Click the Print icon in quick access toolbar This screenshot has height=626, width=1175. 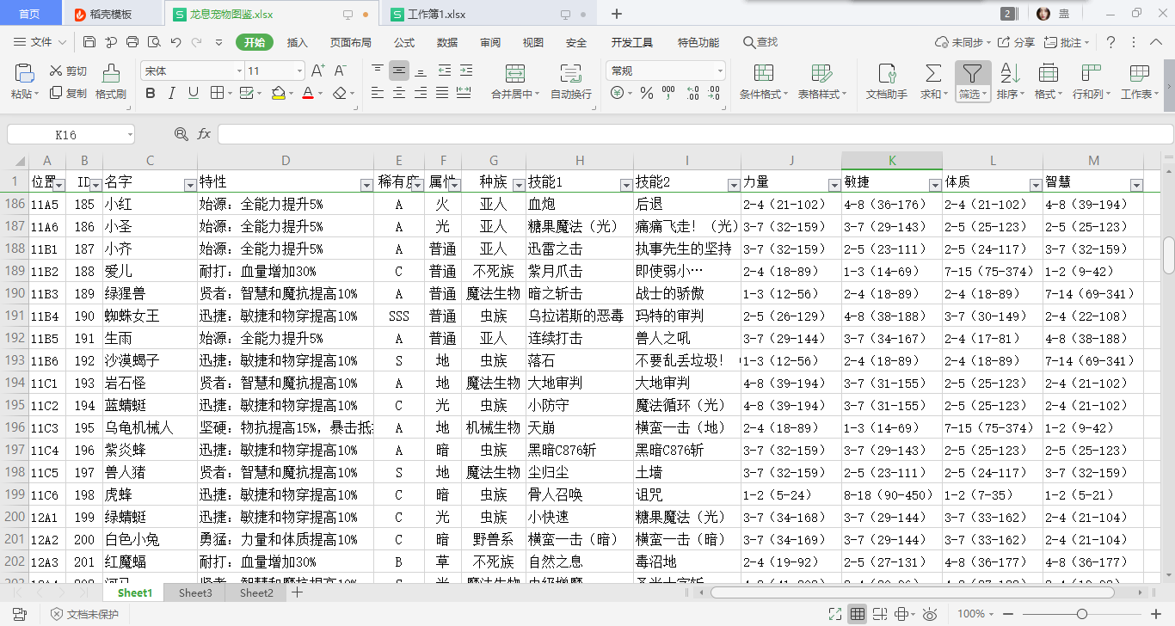tap(132, 42)
